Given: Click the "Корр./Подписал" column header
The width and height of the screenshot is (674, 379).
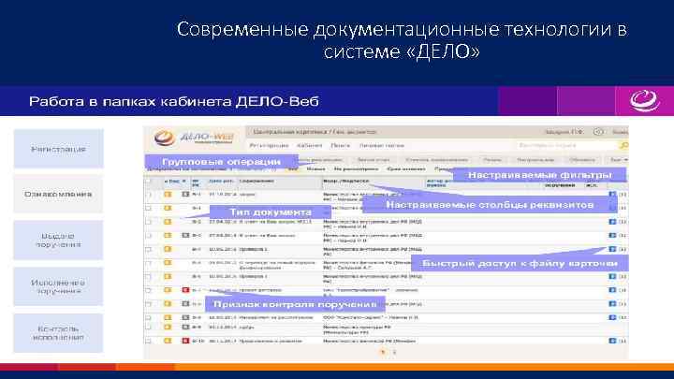Looking at the screenshot, I should pyautogui.click(x=346, y=181).
